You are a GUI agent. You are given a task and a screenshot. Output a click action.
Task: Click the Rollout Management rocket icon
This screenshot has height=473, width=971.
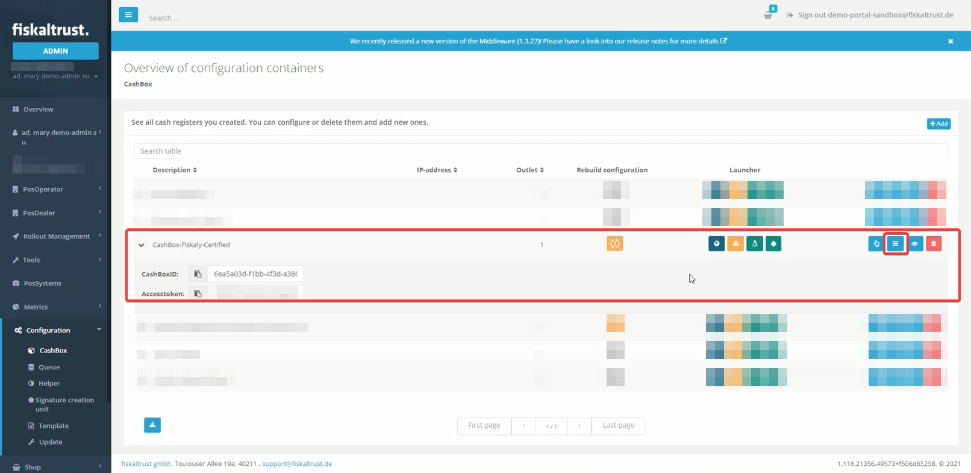pos(16,236)
